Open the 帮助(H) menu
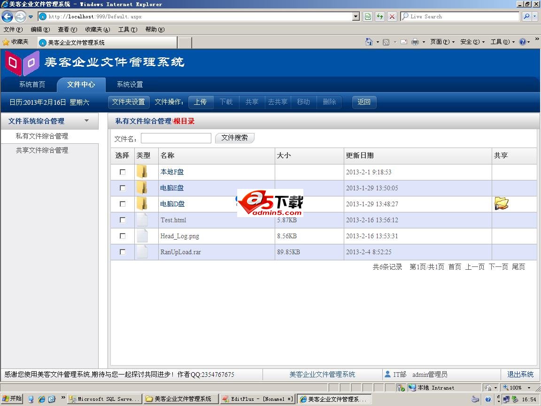 (x=155, y=29)
